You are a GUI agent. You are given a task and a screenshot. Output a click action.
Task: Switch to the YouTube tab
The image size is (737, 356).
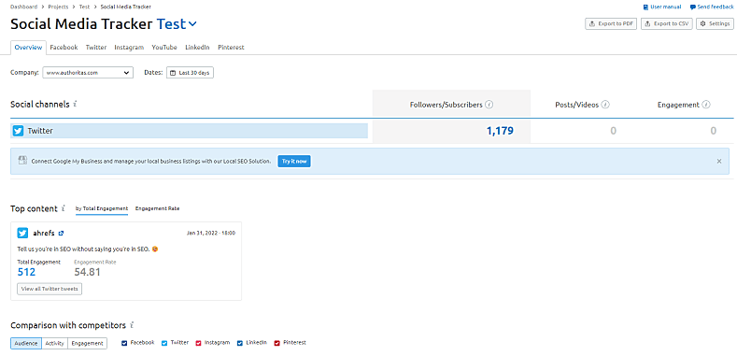point(164,48)
